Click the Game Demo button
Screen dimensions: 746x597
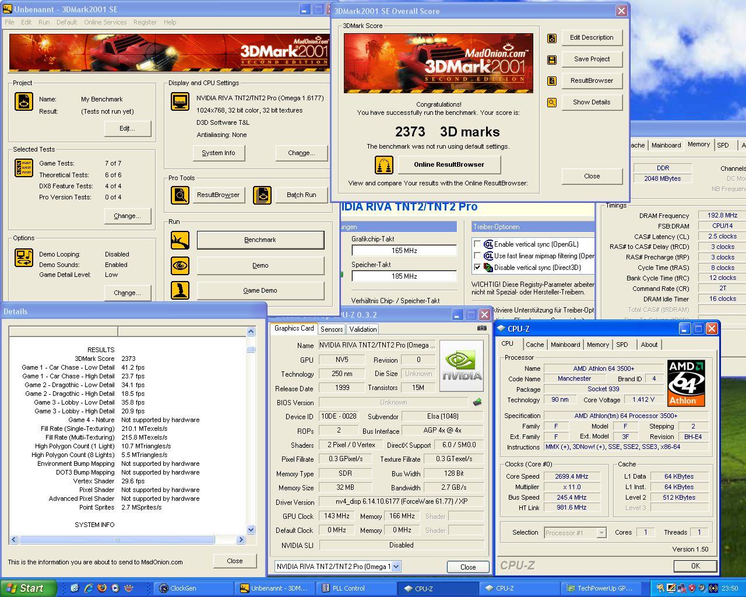(x=260, y=290)
